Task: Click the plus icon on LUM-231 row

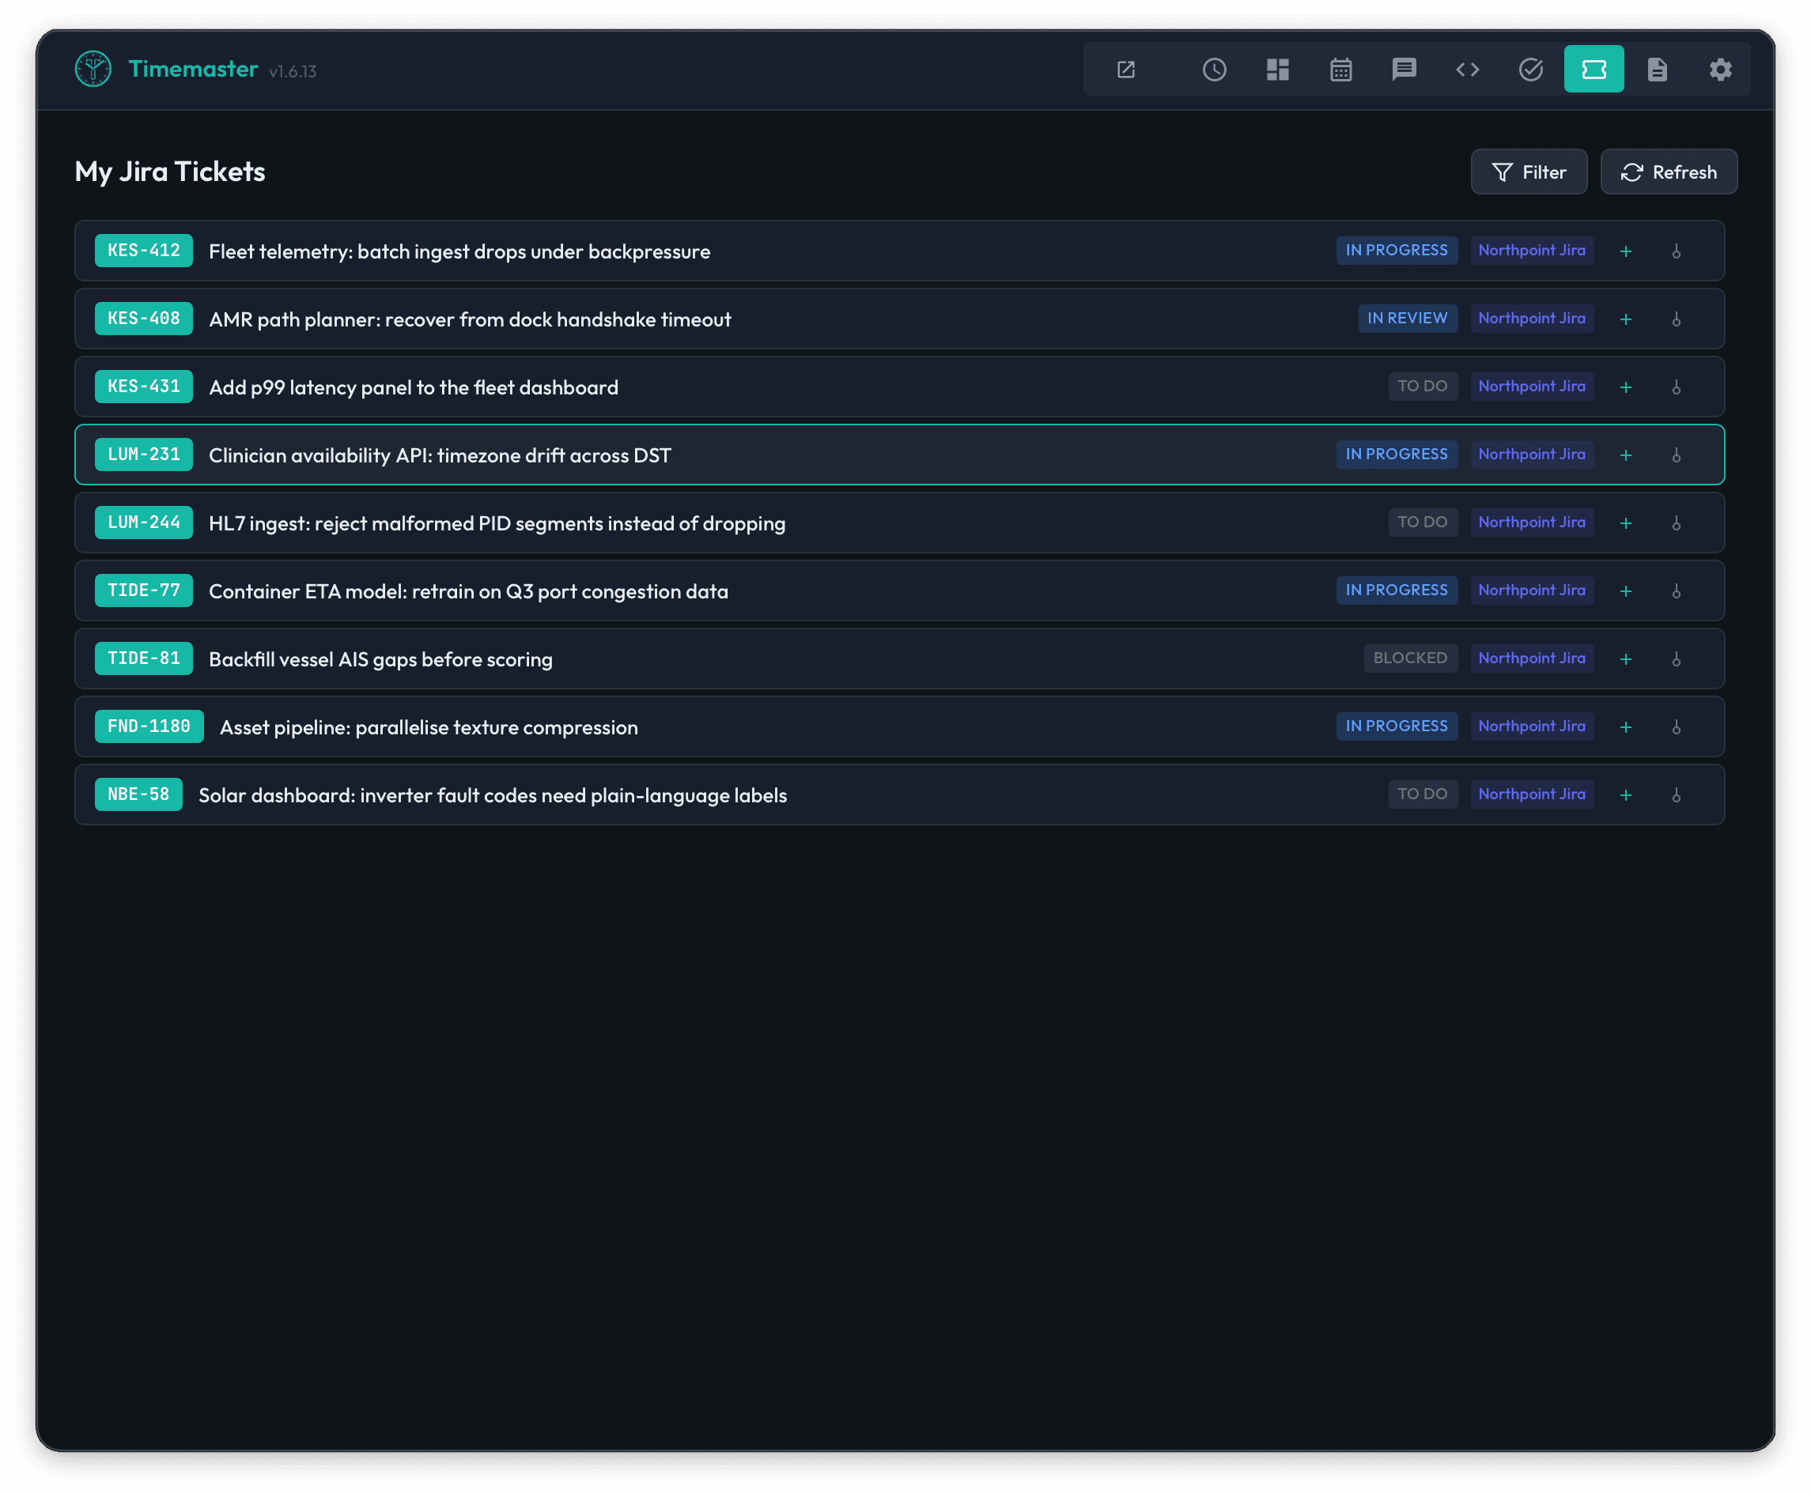Action: 1626,455
